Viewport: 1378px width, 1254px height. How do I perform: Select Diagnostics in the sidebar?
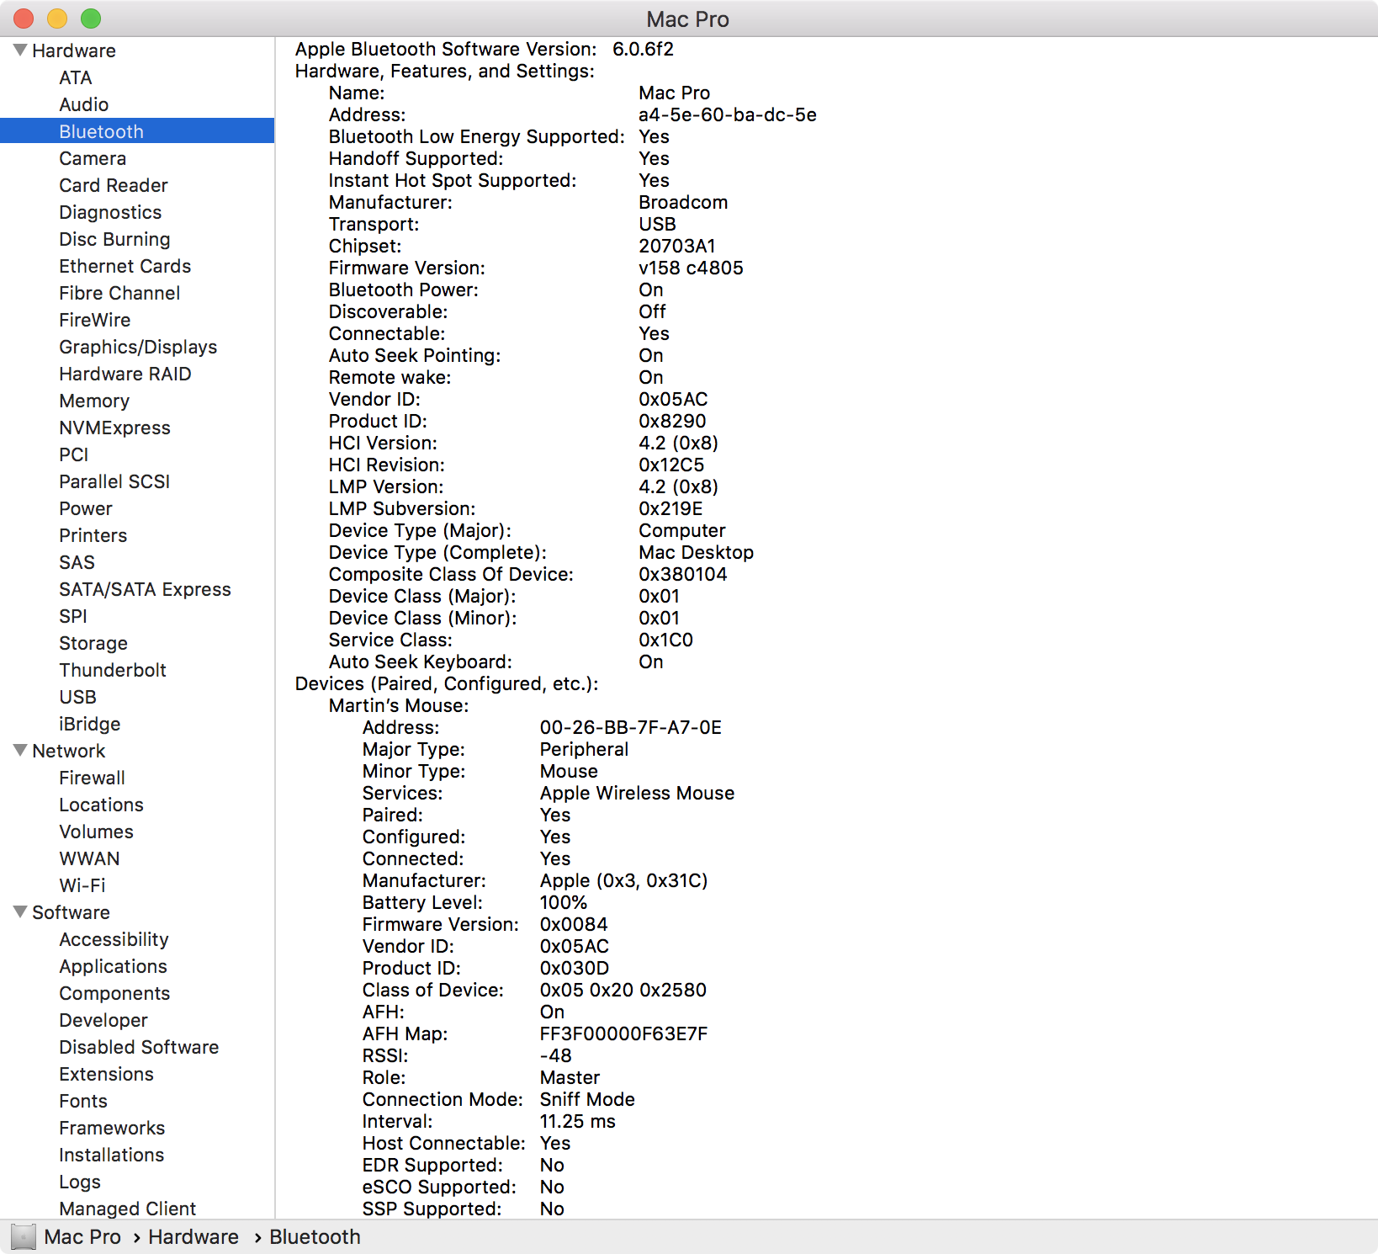[x=110, y=212]
